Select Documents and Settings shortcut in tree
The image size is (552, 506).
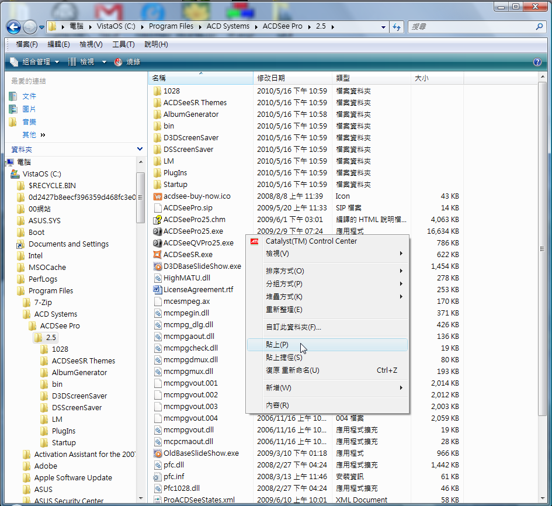68,244
